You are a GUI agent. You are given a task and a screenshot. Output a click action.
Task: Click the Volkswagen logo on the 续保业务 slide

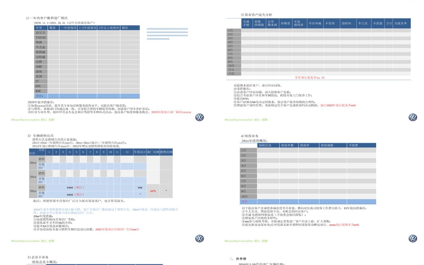coord(413,238)
